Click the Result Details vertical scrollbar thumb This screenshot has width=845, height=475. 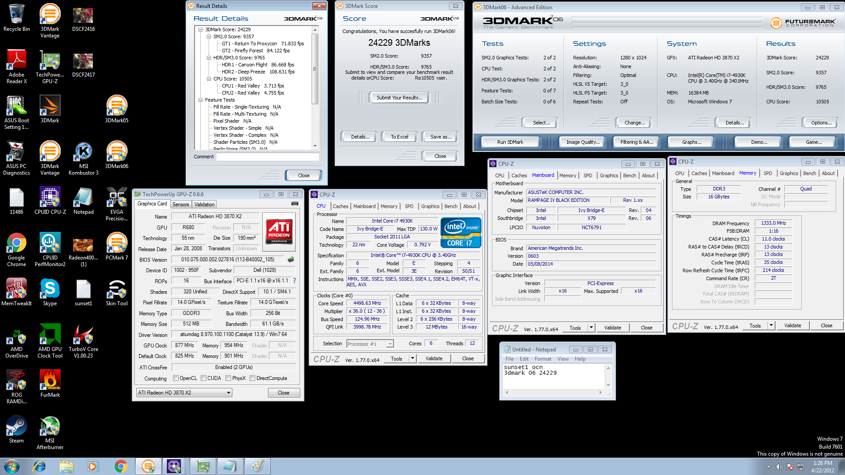pyautogui.click(x=315, y=69)
